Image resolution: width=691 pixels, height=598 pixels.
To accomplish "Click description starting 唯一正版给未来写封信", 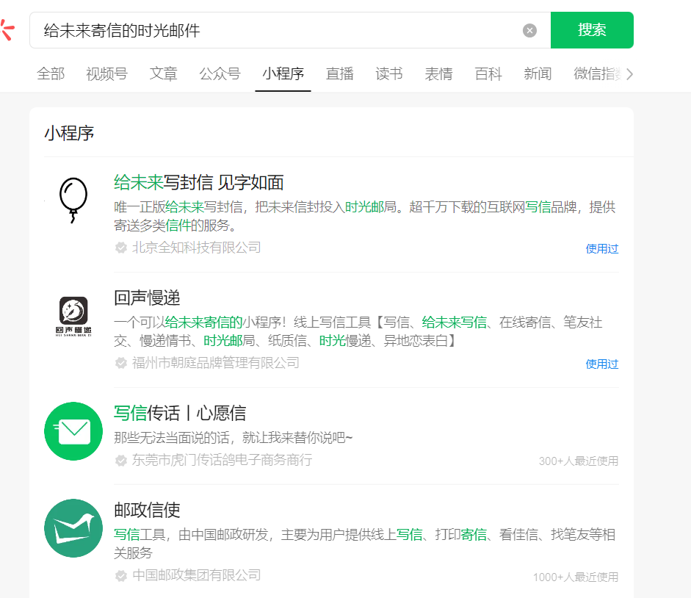I will click(364, 216).
